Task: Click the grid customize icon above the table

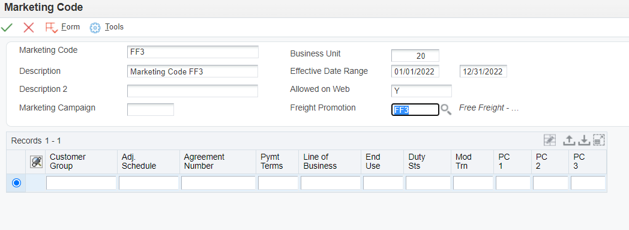Action: click(x=550, y=140)
